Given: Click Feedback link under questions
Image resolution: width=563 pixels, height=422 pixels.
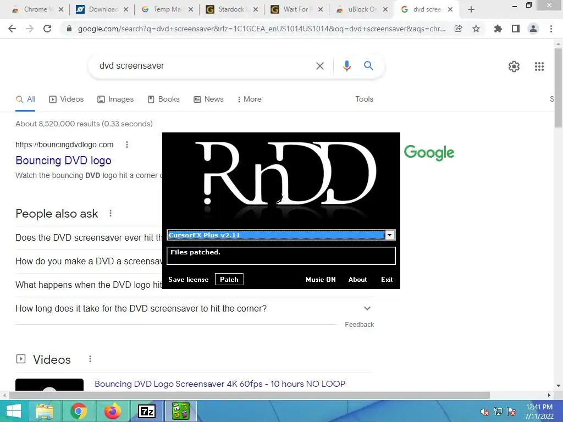Looking at the screenshot, I should tap(360, 325).
